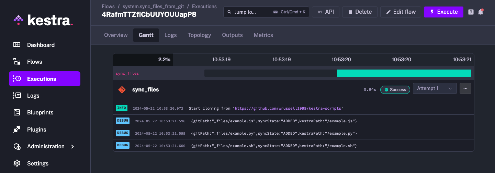Click the Blueprints icon in sidebar
Image resolution: width=495 pixels, height=173 pixels.
(17, 112)
